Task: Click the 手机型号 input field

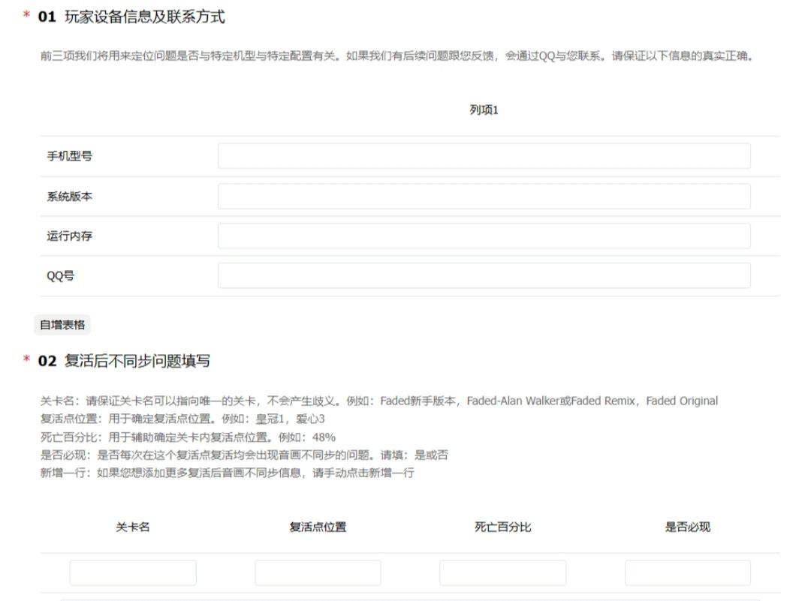Action: 484,155
